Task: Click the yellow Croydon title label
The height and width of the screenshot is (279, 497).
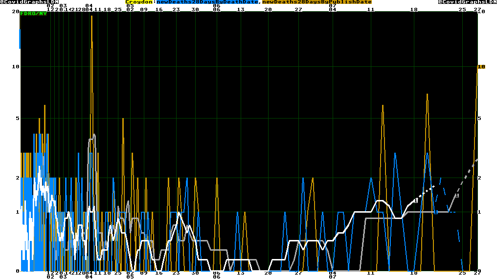Action: [x=139, y=2]
